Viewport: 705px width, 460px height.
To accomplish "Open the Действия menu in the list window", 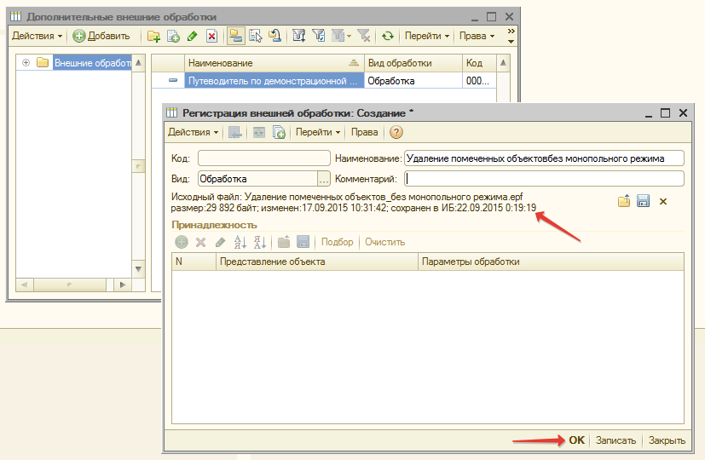I will (x=37, y=36).
